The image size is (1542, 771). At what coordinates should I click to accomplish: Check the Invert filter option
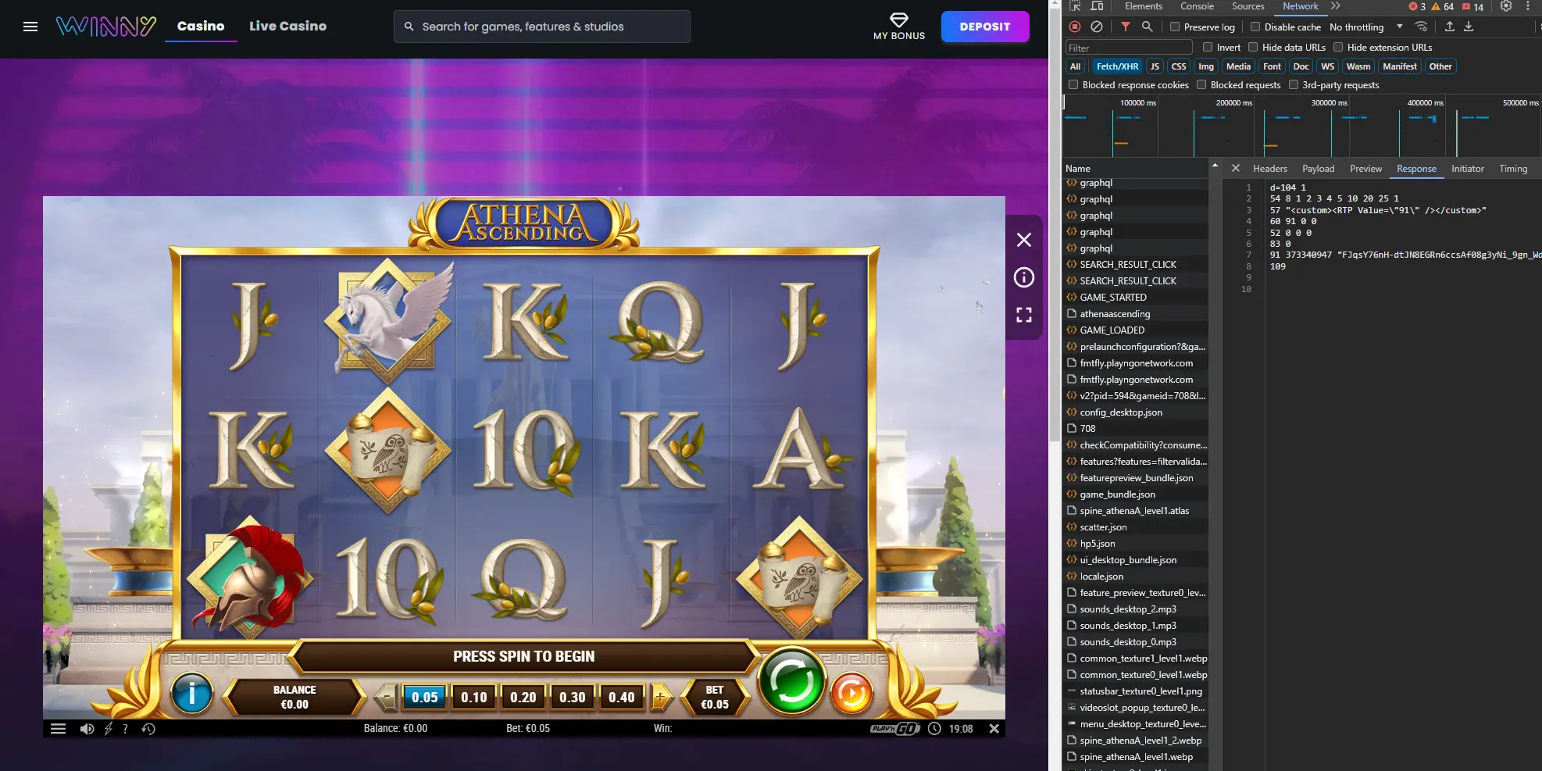(1208, 47)
